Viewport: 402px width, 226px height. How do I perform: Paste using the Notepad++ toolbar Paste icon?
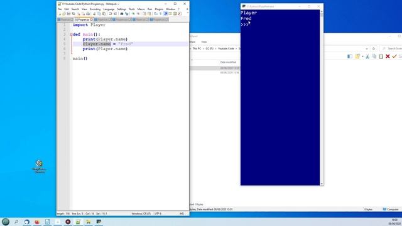(104, 14)
